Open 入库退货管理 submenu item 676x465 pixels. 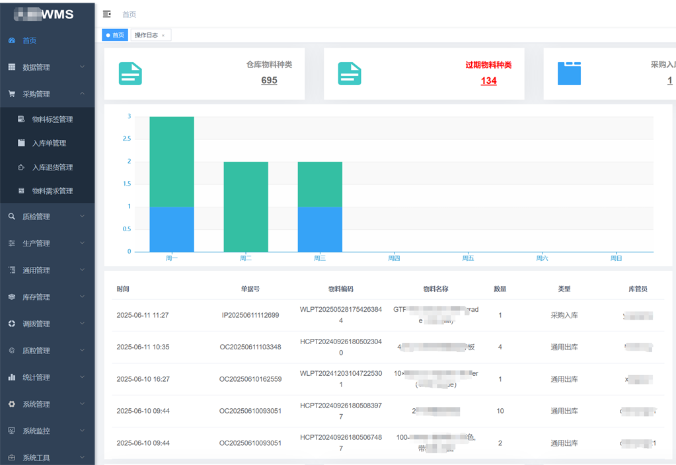click(52, 167)
